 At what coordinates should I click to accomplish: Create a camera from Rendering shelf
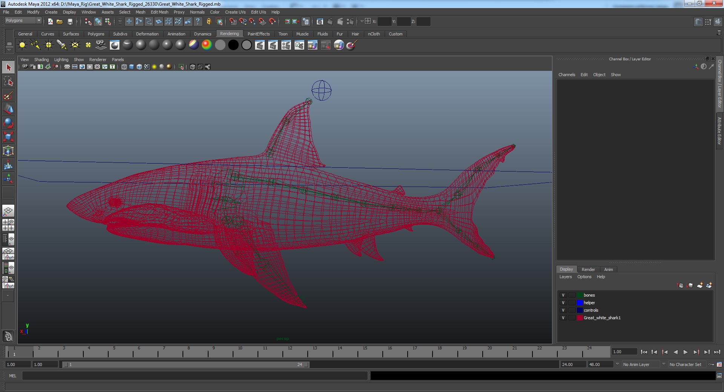click(101, 45)
